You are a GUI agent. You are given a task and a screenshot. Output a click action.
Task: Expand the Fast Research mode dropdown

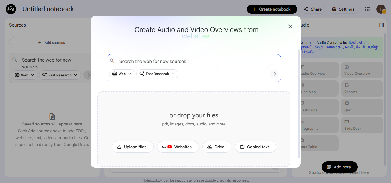[157, 74]
